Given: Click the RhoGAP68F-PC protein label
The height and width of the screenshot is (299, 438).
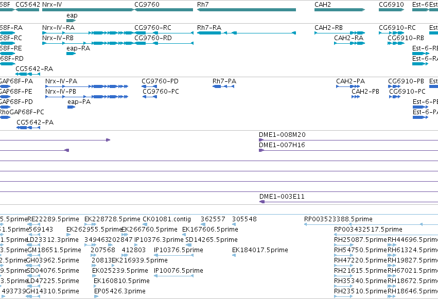Looking at the screenshot, I should (x=22, y=112).
